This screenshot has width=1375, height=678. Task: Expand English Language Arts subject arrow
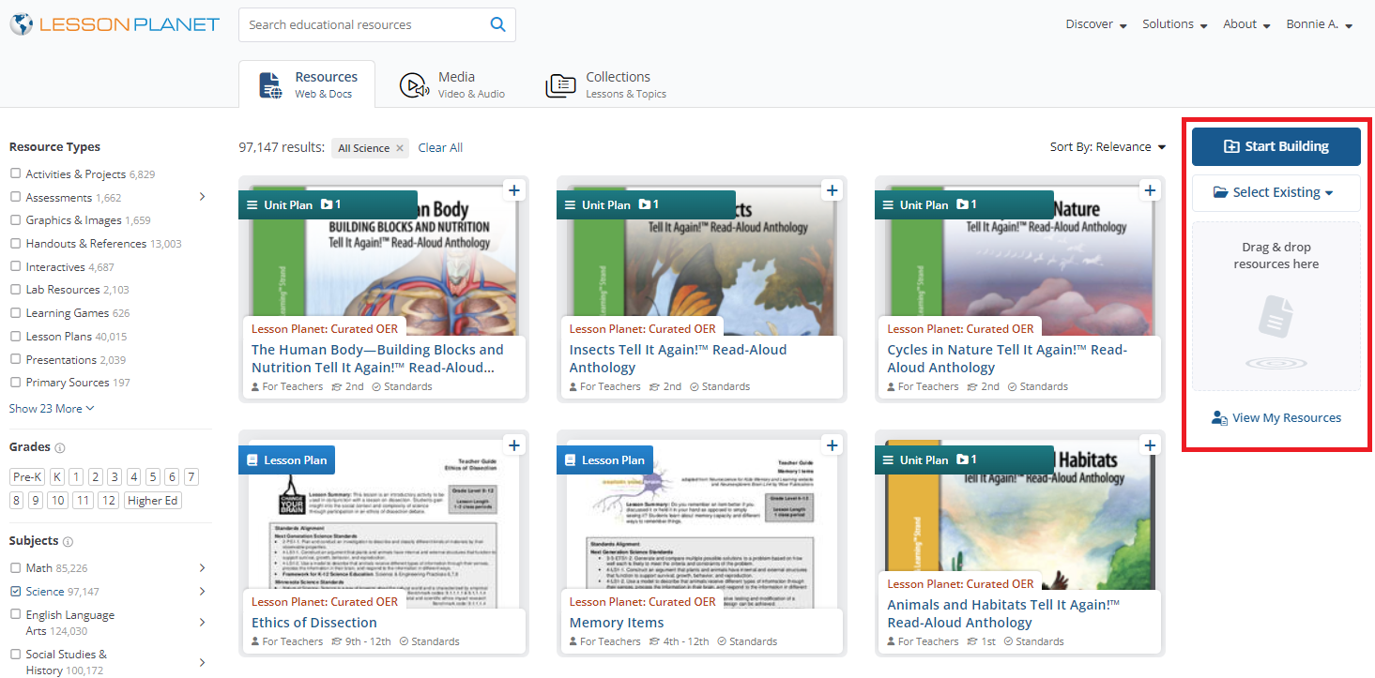coord(202,623)
